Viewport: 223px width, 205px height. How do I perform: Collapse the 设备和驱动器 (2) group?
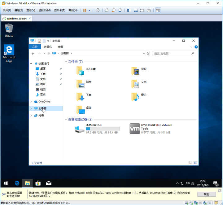click(x=66, y=119)
